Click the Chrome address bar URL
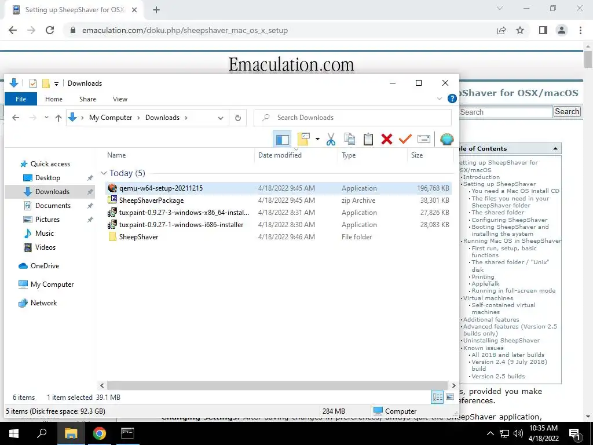The image size is (593, 445). (x=185, y=30)
